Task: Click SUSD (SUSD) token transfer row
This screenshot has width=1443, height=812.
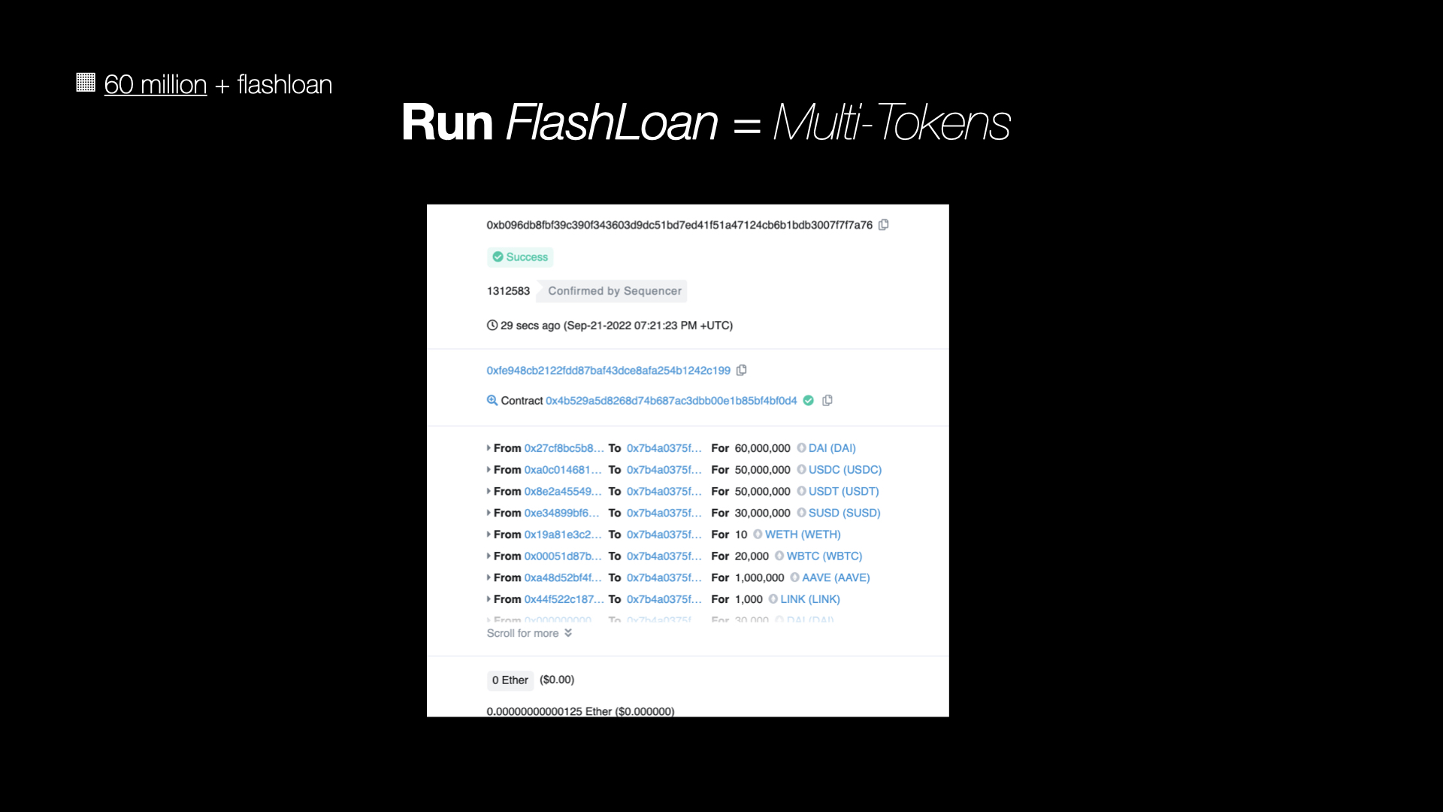Action: point(687,513)
